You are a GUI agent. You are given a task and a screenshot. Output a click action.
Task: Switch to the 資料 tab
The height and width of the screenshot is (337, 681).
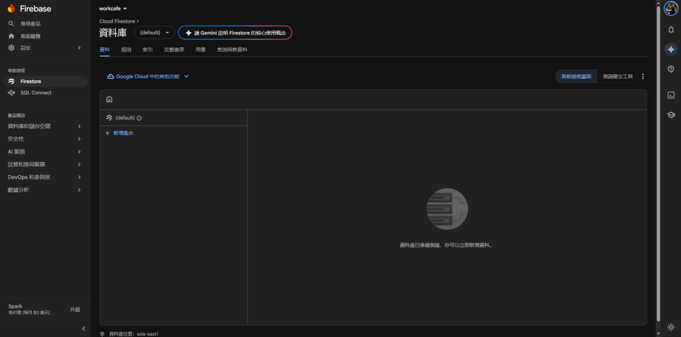pos(104,50)
